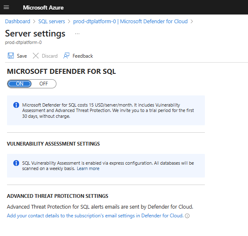Click VULNERABILITY ASSESSMENT SETTINGS heading
Viewport: 248px width, 236px height.
(x=53, y=144)
